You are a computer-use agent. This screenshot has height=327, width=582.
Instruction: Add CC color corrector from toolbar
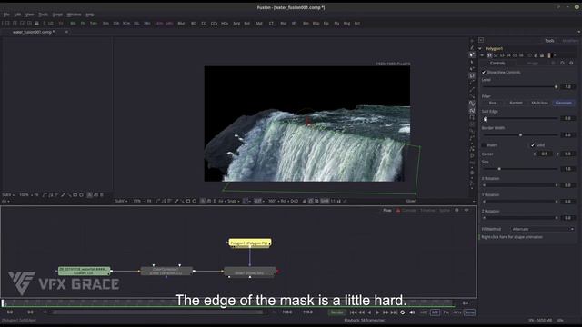point(204,24)
